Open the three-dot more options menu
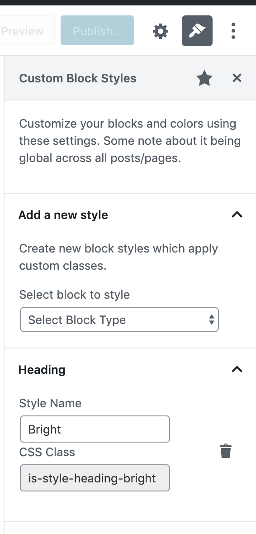Screen dimensions: 256x534 pyautogui.click(x=233, y=31)
